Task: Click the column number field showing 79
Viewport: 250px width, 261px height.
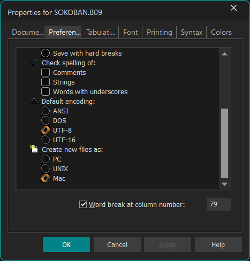Action: 219,204
